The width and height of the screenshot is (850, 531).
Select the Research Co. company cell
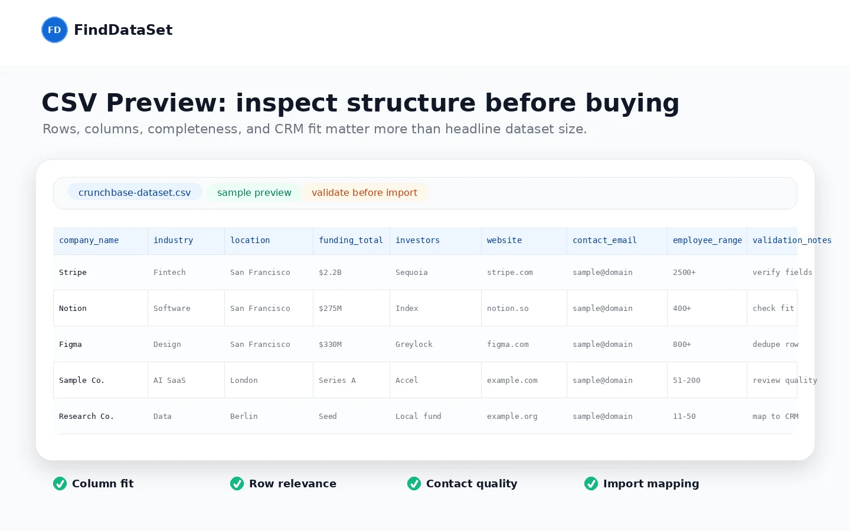[x=100, y=416]
